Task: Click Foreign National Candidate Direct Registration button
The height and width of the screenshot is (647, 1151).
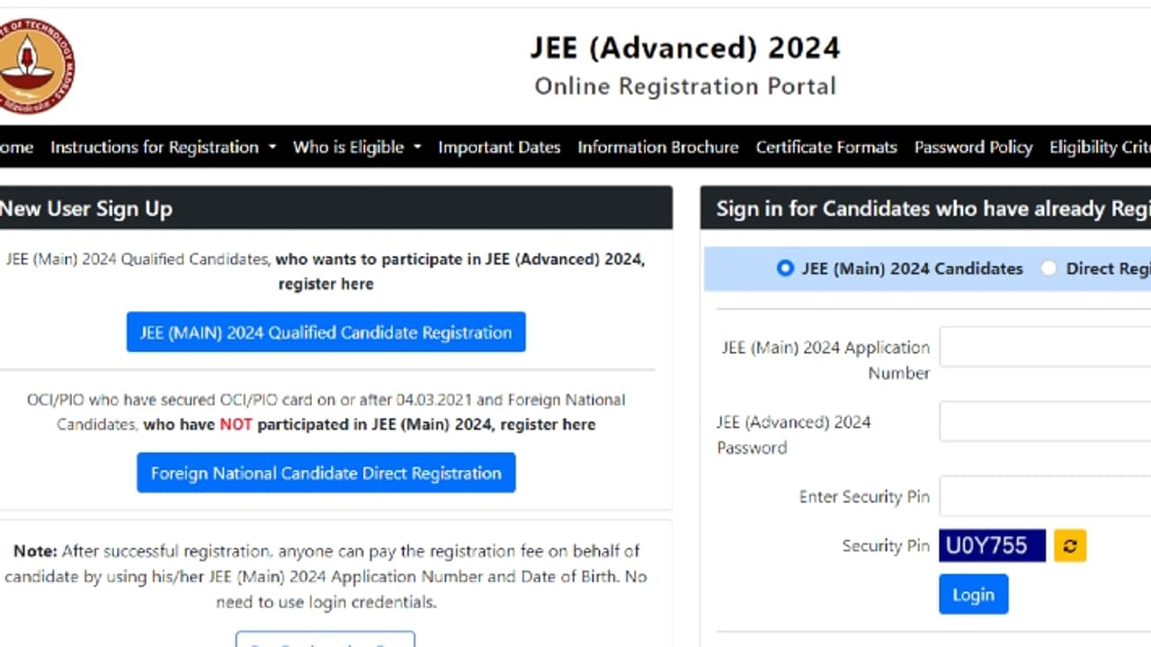Action: point(326,473)
